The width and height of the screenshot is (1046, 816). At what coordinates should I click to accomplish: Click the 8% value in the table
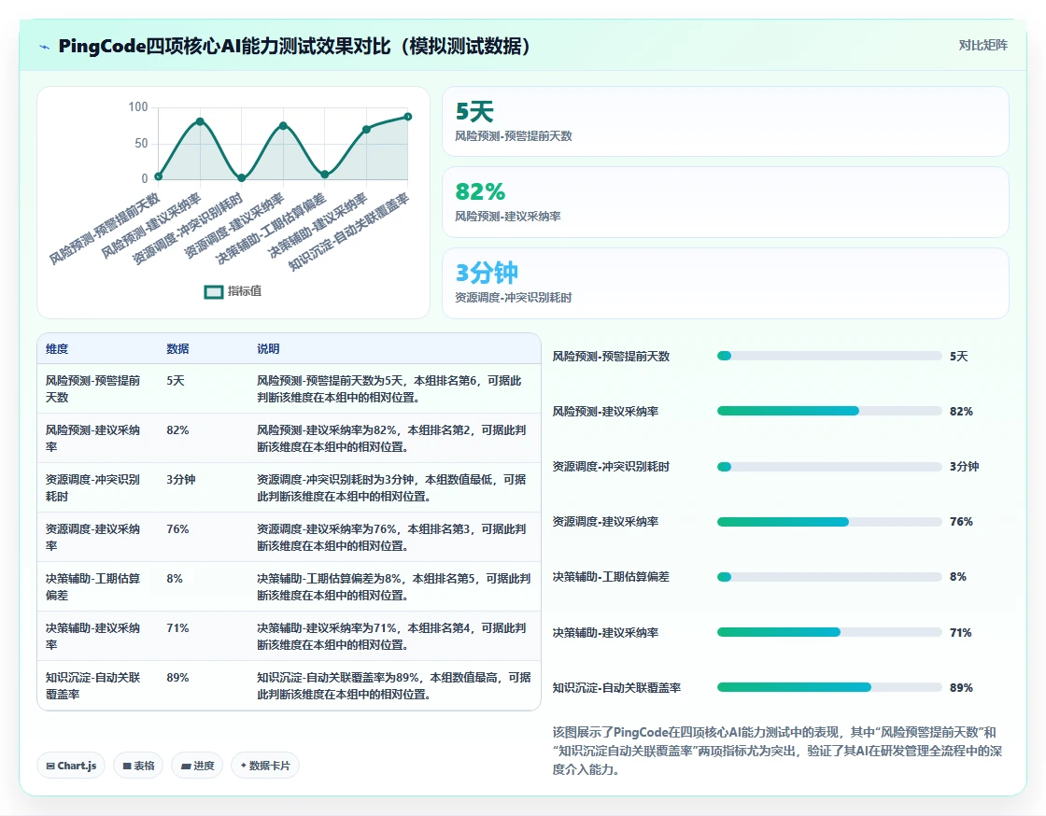[175, 579]
